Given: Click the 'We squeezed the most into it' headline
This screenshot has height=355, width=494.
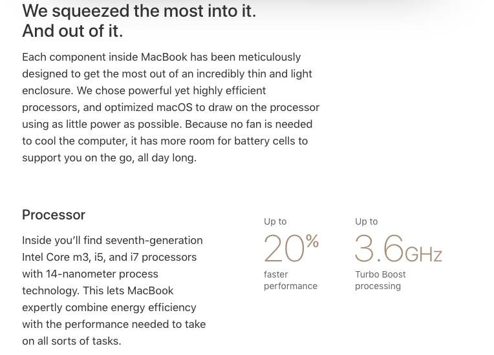Looking at the screenshot, I should pyautogui.click(x=139, y=12).
